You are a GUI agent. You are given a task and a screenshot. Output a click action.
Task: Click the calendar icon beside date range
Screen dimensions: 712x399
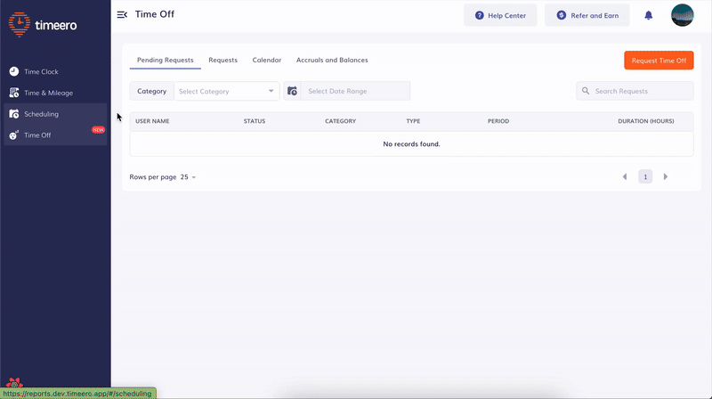[x=292, y=91]
